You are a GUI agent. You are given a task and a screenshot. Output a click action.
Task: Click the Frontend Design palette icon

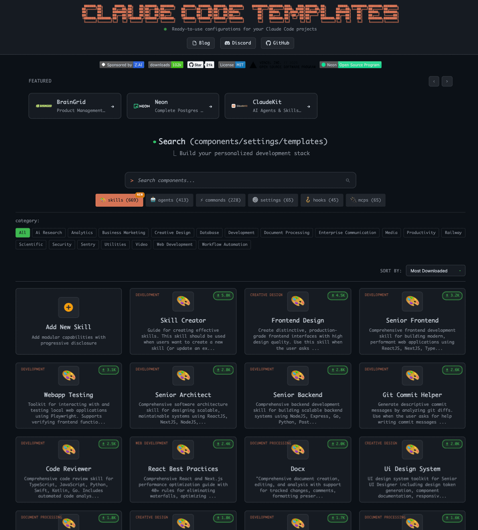[298, 301]
